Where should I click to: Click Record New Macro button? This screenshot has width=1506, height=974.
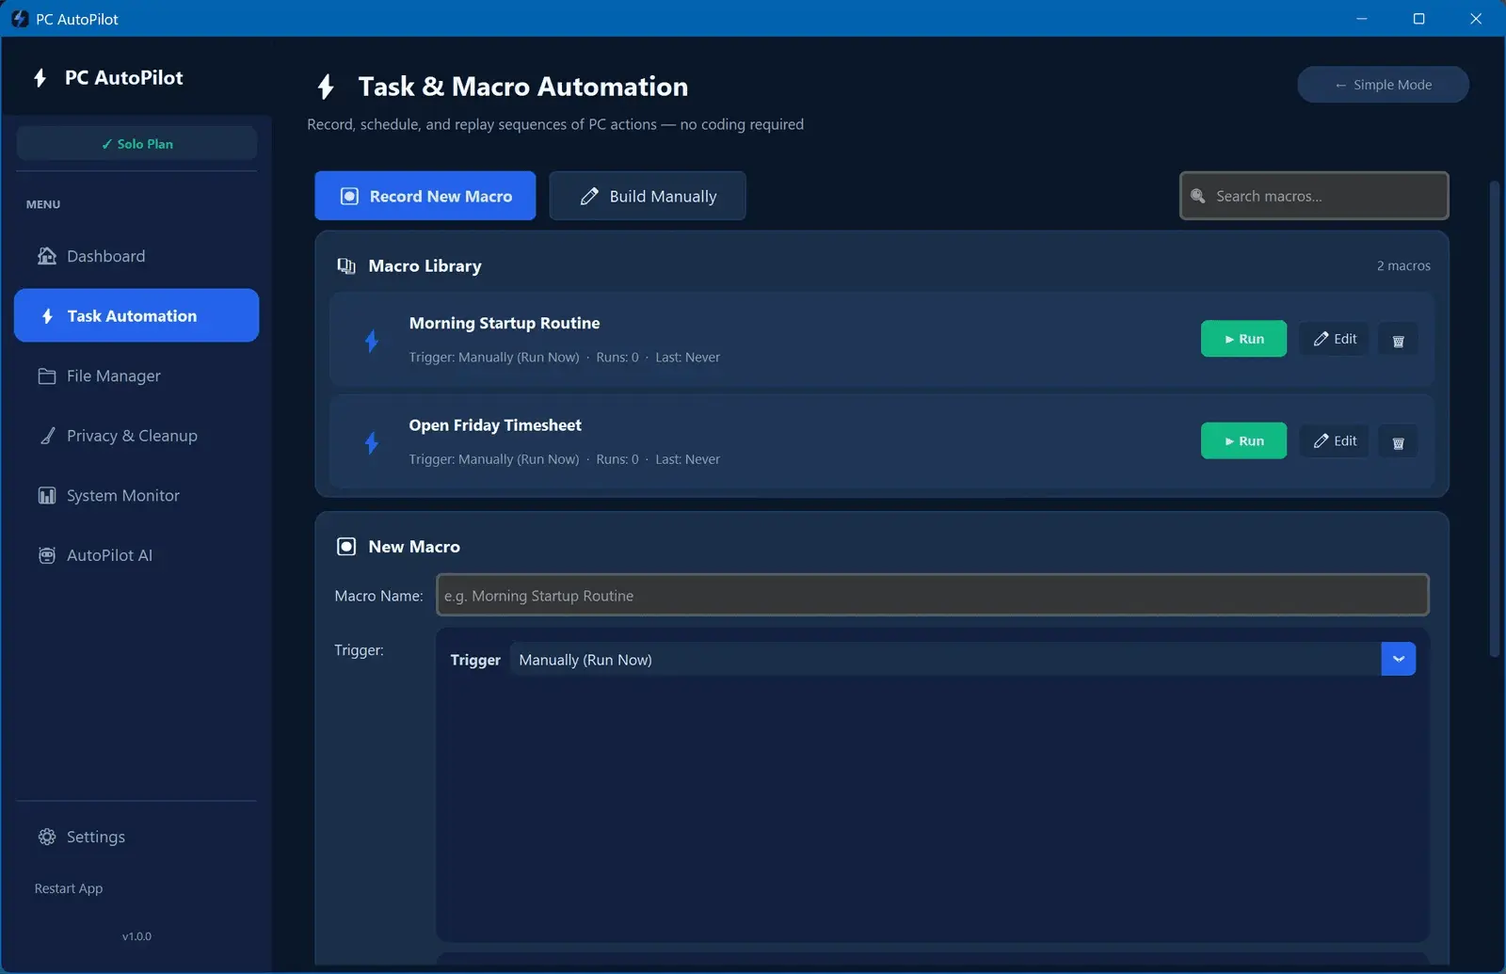point(425,196)
